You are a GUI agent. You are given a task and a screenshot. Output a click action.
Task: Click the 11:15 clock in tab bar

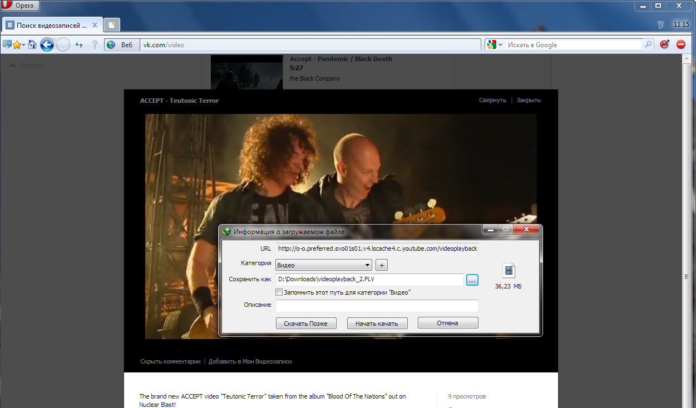pos(681,24)
